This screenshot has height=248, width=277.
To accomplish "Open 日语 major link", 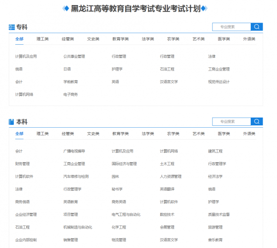I will (67, 69).
